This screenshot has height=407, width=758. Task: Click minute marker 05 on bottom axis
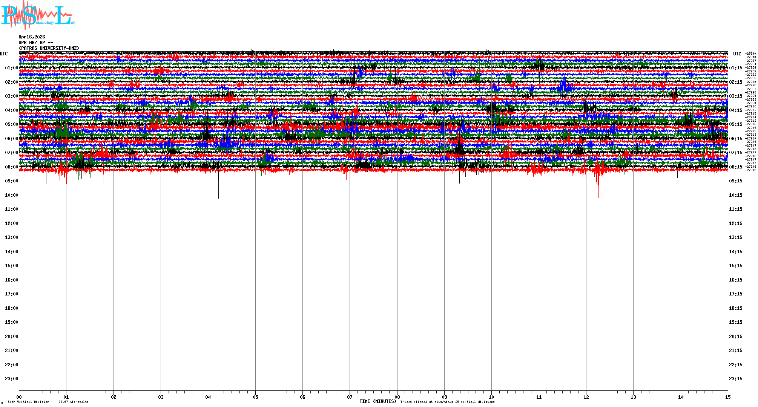[x=255, y=397]
